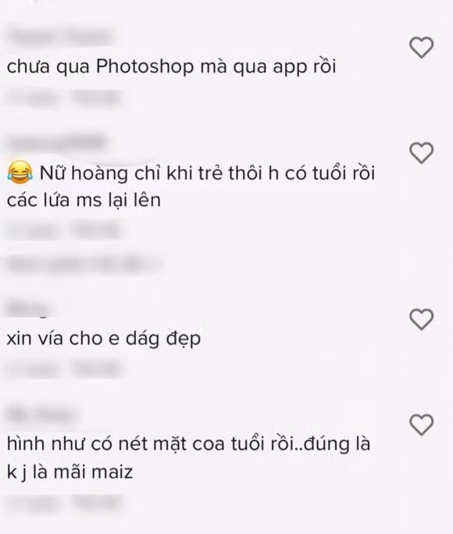The width and height of the screenshot is (453, 534).
Task: Click blurred reply row under "các lứa ms lại lên"
Action: [x=63, y=231]
